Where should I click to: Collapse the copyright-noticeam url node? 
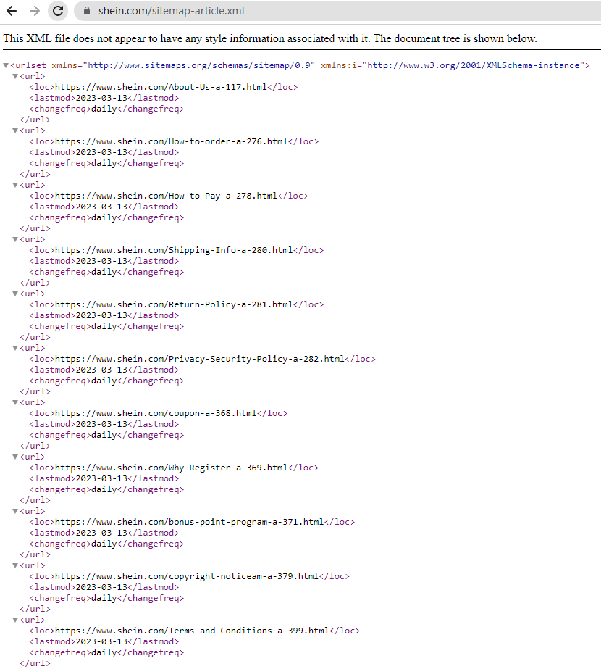pos(15,565)
